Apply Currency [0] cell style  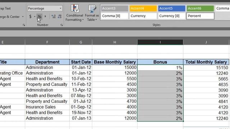(172, 16)
